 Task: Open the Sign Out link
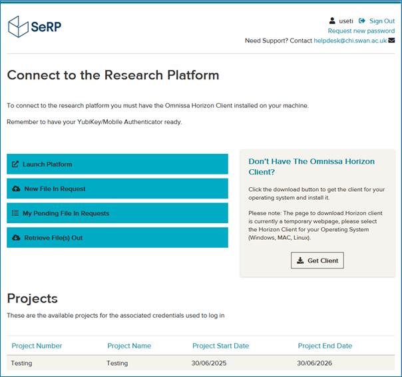click(382, 21)
